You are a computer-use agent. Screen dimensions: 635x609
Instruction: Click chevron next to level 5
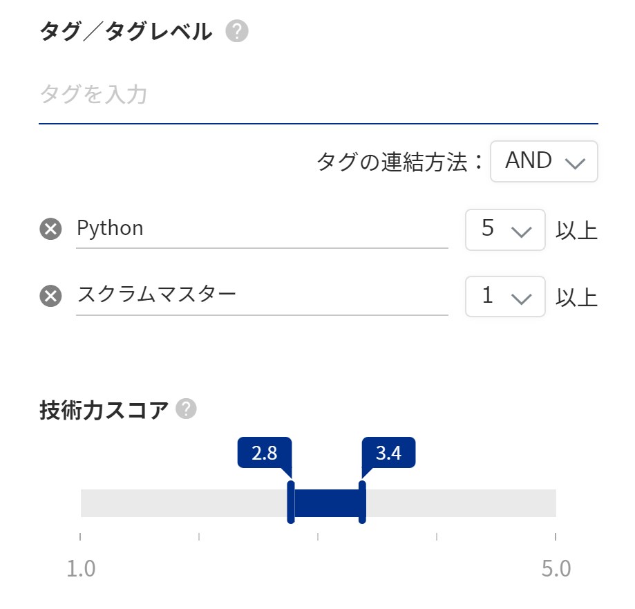pyautogui.click(x=522, y=232)
